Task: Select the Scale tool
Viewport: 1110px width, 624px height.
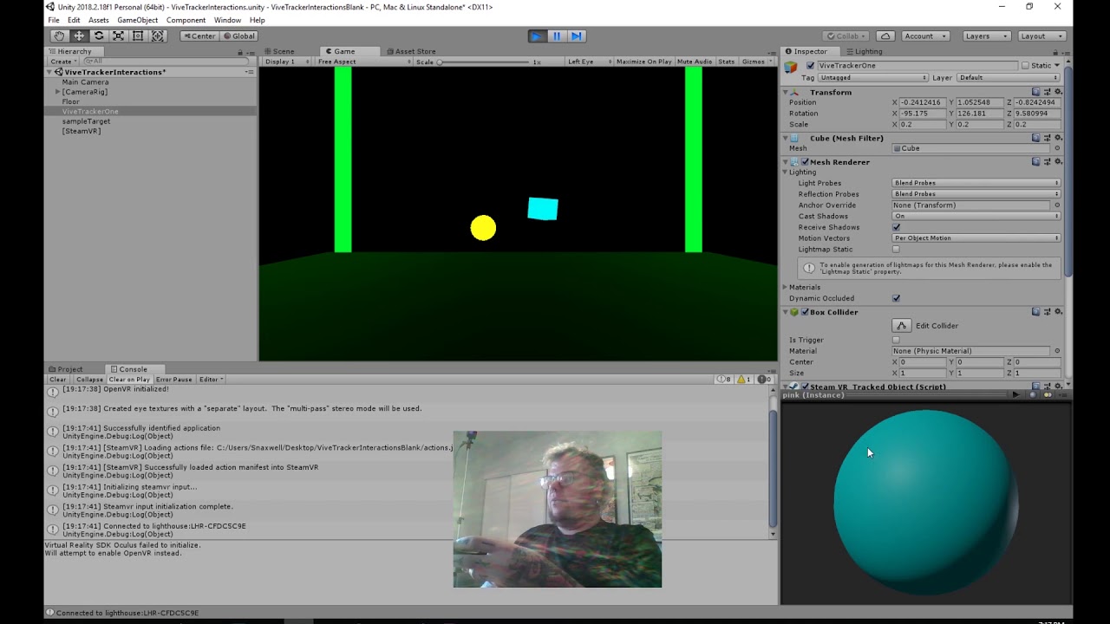Action: coord(118,36)
